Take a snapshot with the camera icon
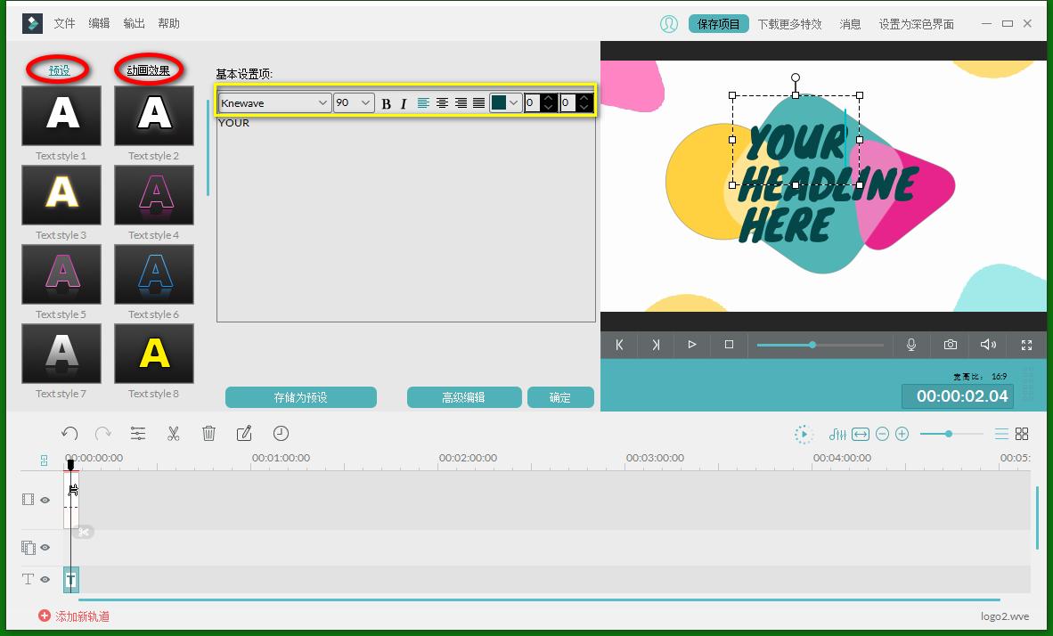 coord(951,345)
